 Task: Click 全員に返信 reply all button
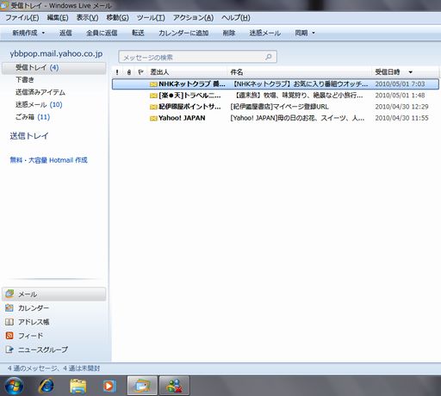tap(102, 33)
